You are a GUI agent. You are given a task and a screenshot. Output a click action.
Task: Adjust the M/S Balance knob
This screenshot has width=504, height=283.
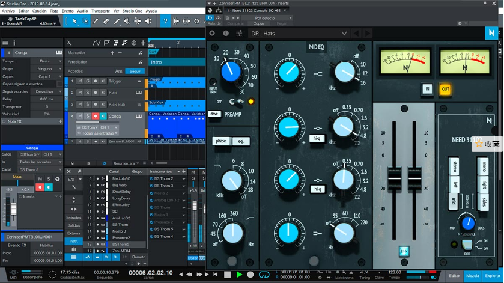click(x=468, y=222)
